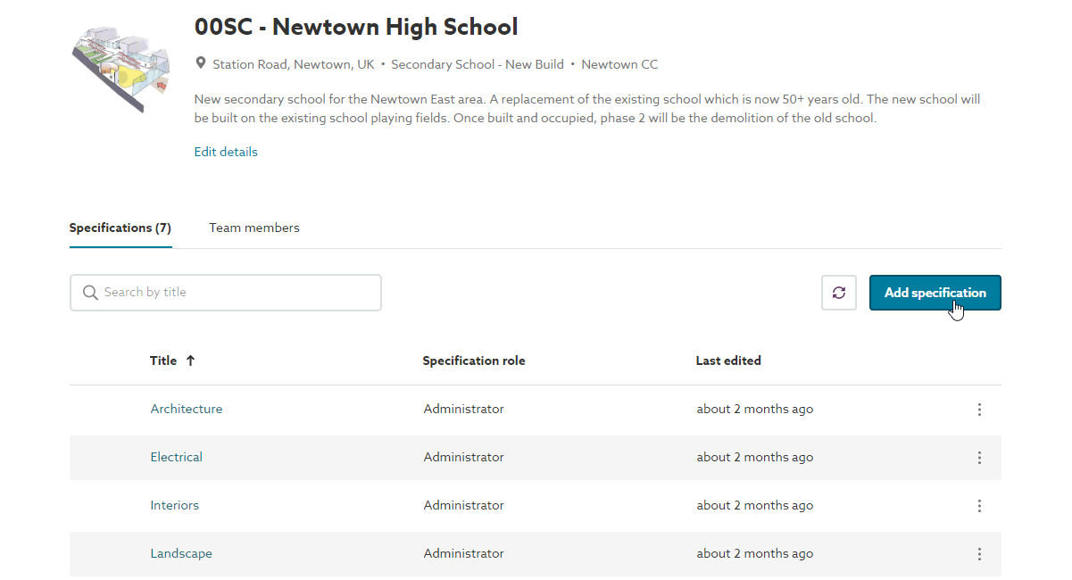Open the Interiors row three-dot menu
Viewport: 1072px width, 580px height.
coord(979,506)
